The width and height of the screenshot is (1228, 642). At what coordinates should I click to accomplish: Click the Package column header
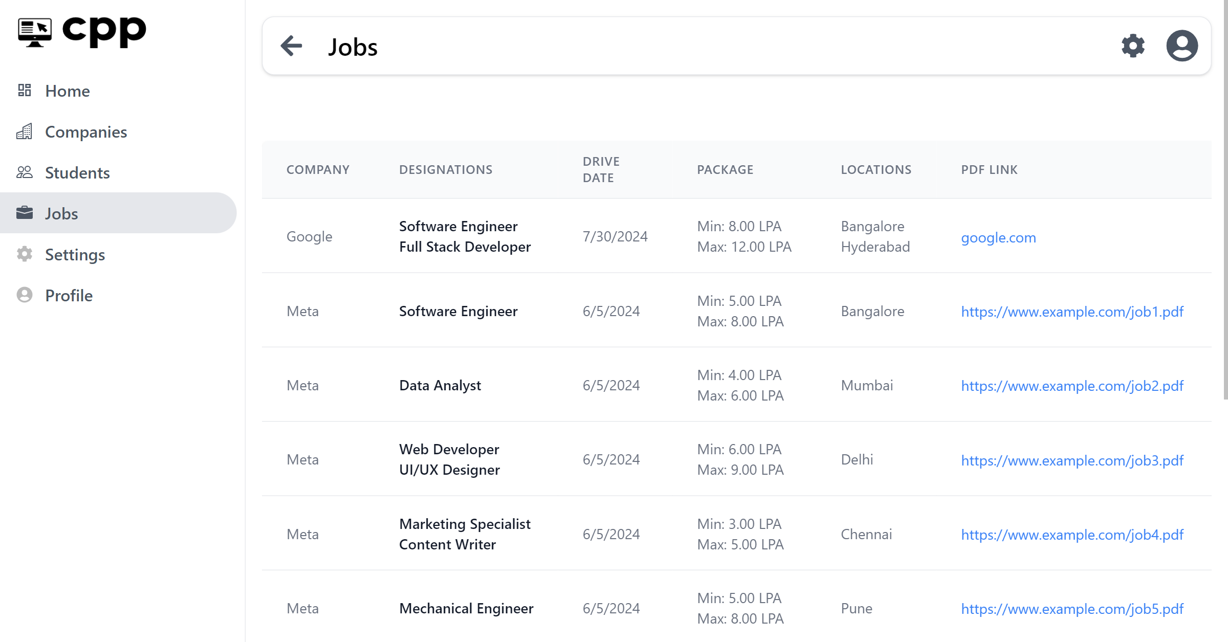725,169
